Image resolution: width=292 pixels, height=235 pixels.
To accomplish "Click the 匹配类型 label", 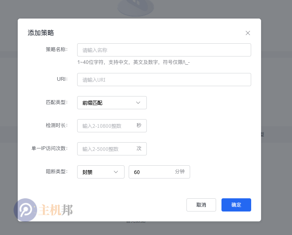I will (x=57, y=102).
